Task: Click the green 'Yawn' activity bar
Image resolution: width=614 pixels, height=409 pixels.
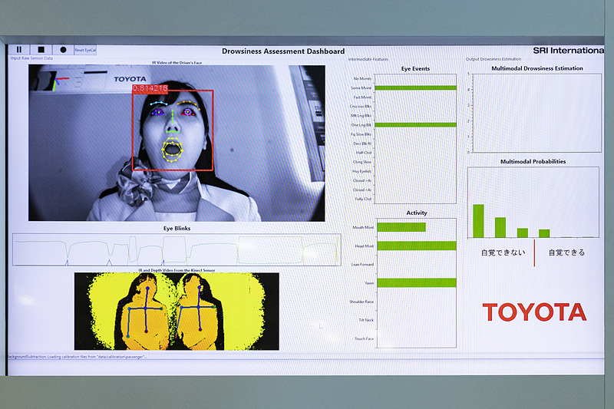Action: pyautogui.click(x=417, y=282)
